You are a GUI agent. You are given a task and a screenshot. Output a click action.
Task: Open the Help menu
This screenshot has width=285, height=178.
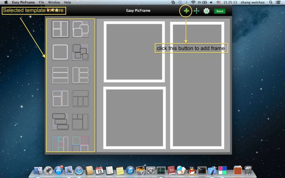(67, 2)
